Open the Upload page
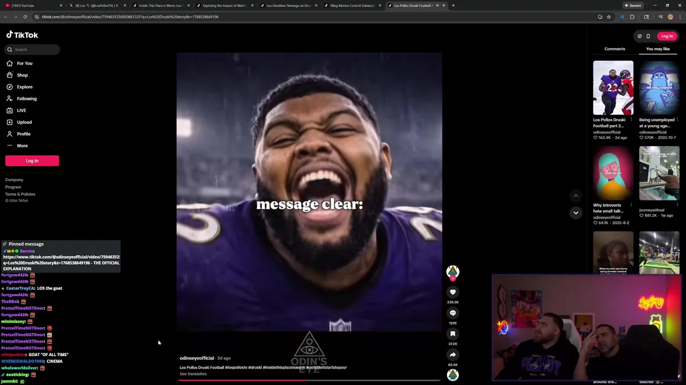The image size is (686, 385). point(24,122)
